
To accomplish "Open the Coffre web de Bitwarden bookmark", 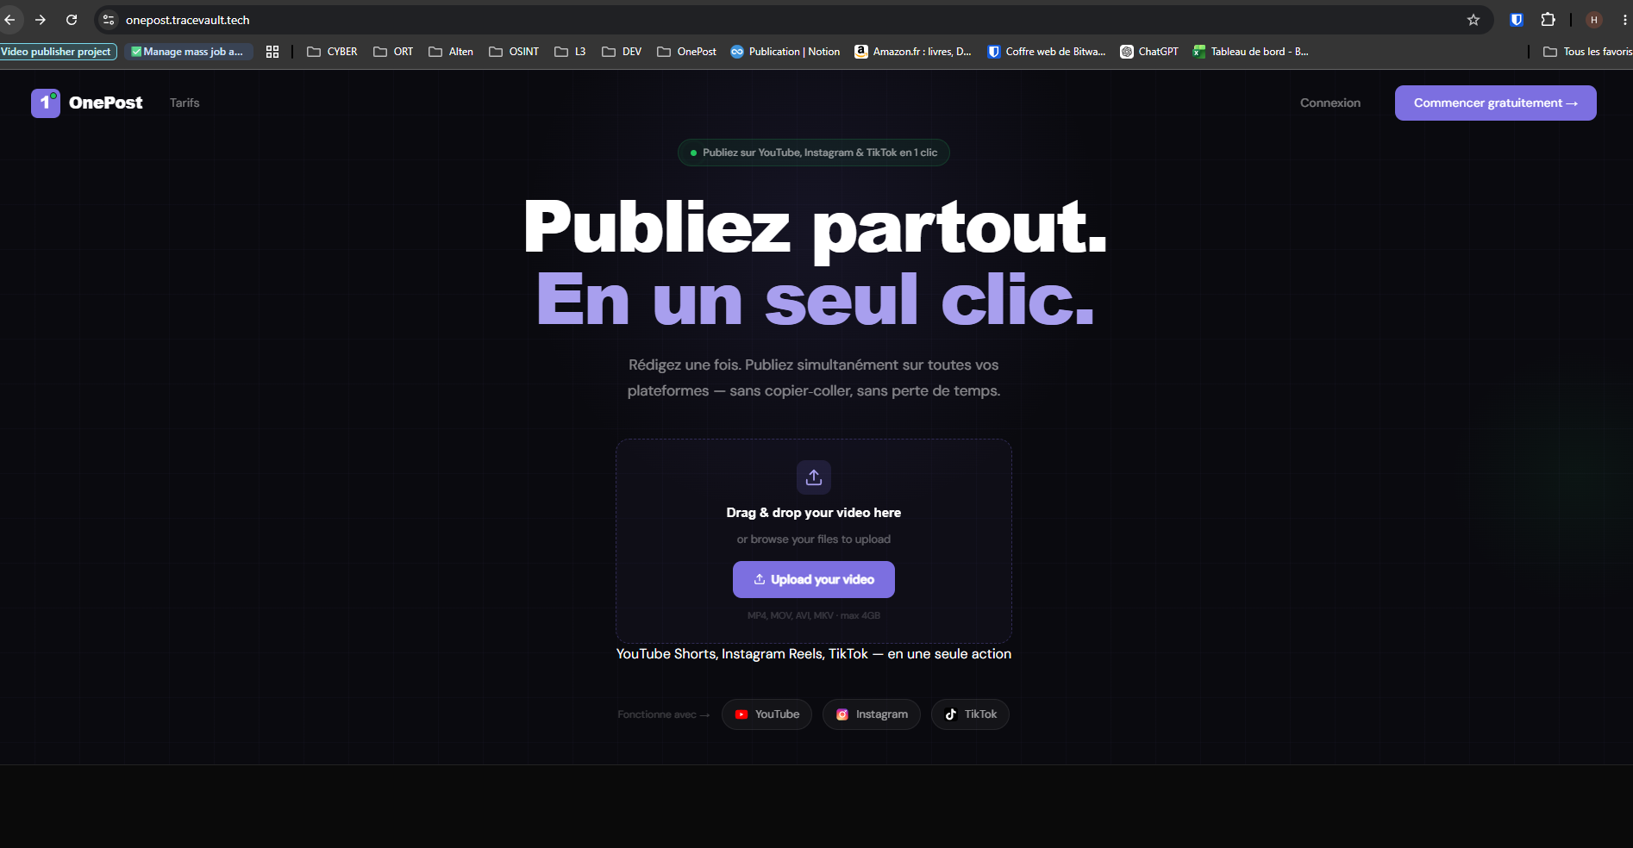I will pyautogui.click(x=1047, y=52).
